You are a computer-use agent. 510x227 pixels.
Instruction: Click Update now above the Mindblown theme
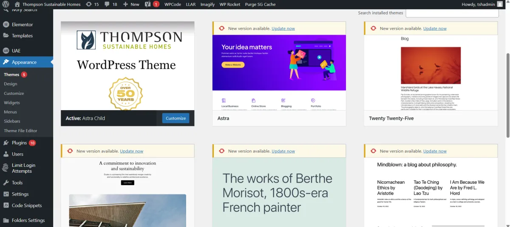[435, 151]
